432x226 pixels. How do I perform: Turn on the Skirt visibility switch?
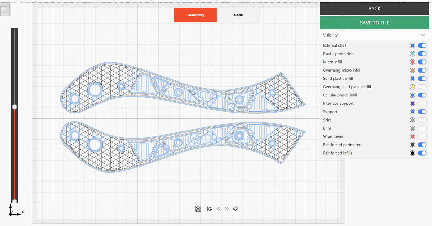[x=422, y=120]
